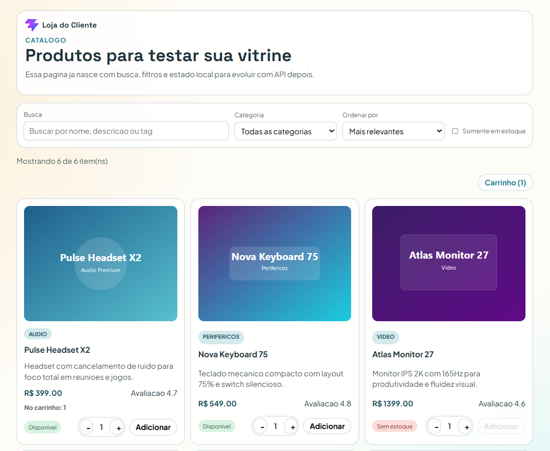Screen dimensions: 550x451
Task: Enable the Somente em estoque checkbox
Action: pyautogui.click(x=455, y=131)
